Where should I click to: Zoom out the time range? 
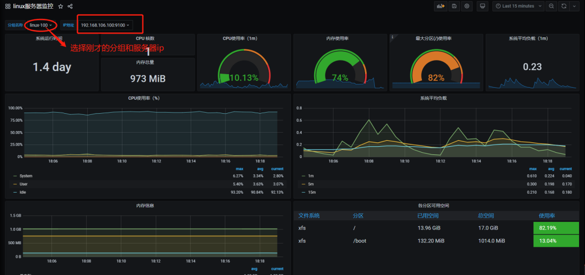click(551, 6)
